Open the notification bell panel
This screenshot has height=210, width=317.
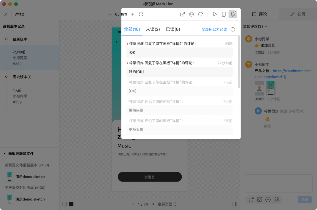point(233,14)
